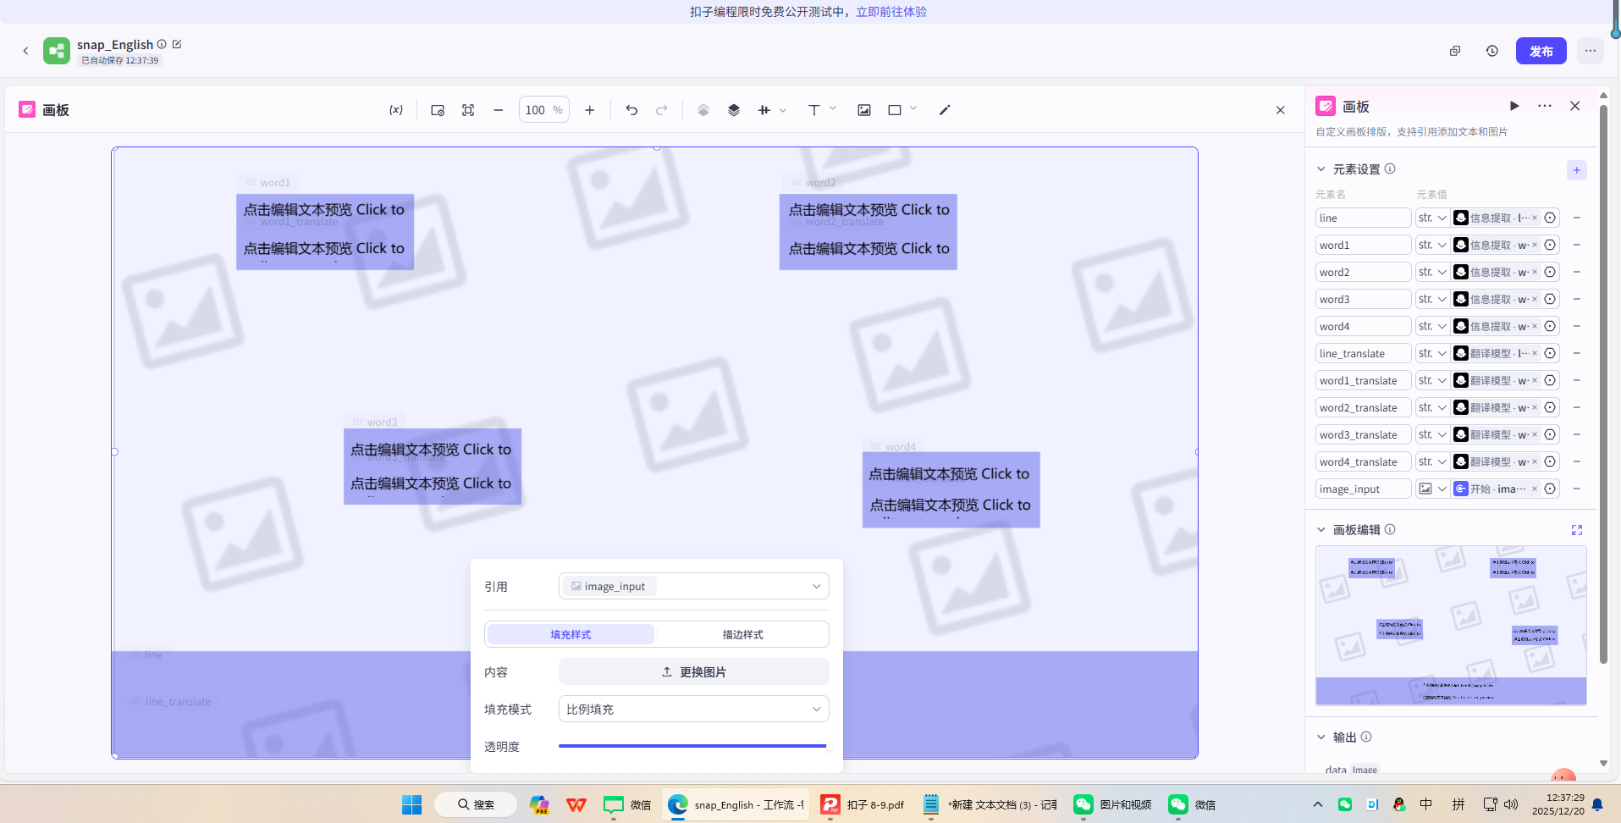Open the 填充模式 比例填充 dropdown
This screenshot has width=1621, height=823.
click(694, 709)
